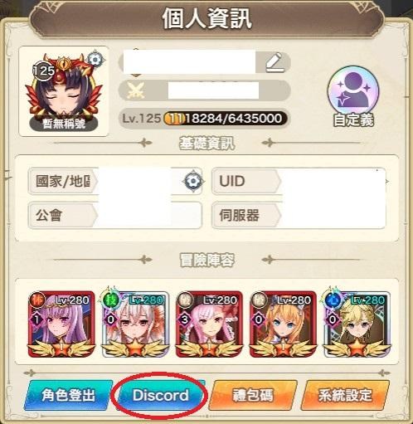Viewport: 413px width, 424px height.
Task: Select the orange-haired hero card
Action: tap(283, 324)
